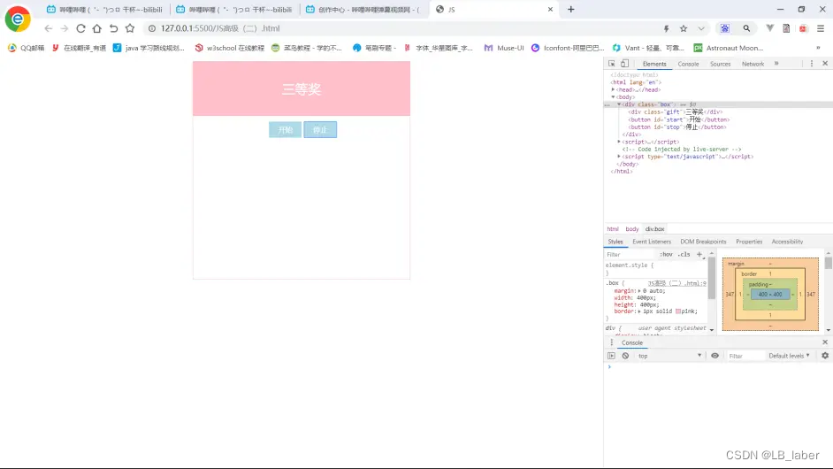Open the top context dropdown
833x469 pixels.
669,357
